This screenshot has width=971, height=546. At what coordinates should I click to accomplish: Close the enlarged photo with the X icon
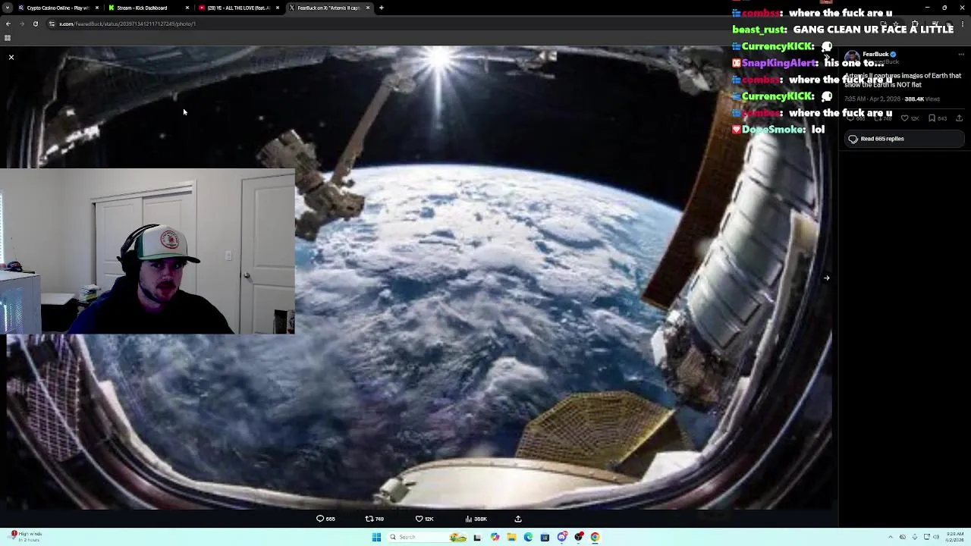point(11,58)
